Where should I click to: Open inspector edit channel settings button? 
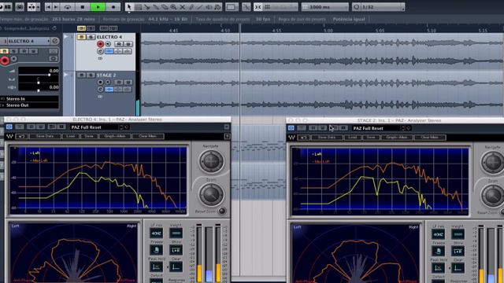tap(55, 41)
